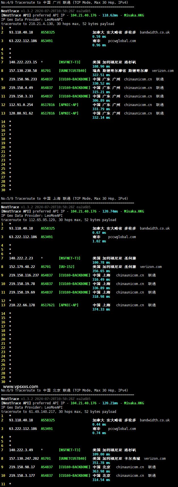The height and width of the screenshot is (487, 178).
Task: Click hop IP 219.158.116.237
Action: [x=24, y=275]
